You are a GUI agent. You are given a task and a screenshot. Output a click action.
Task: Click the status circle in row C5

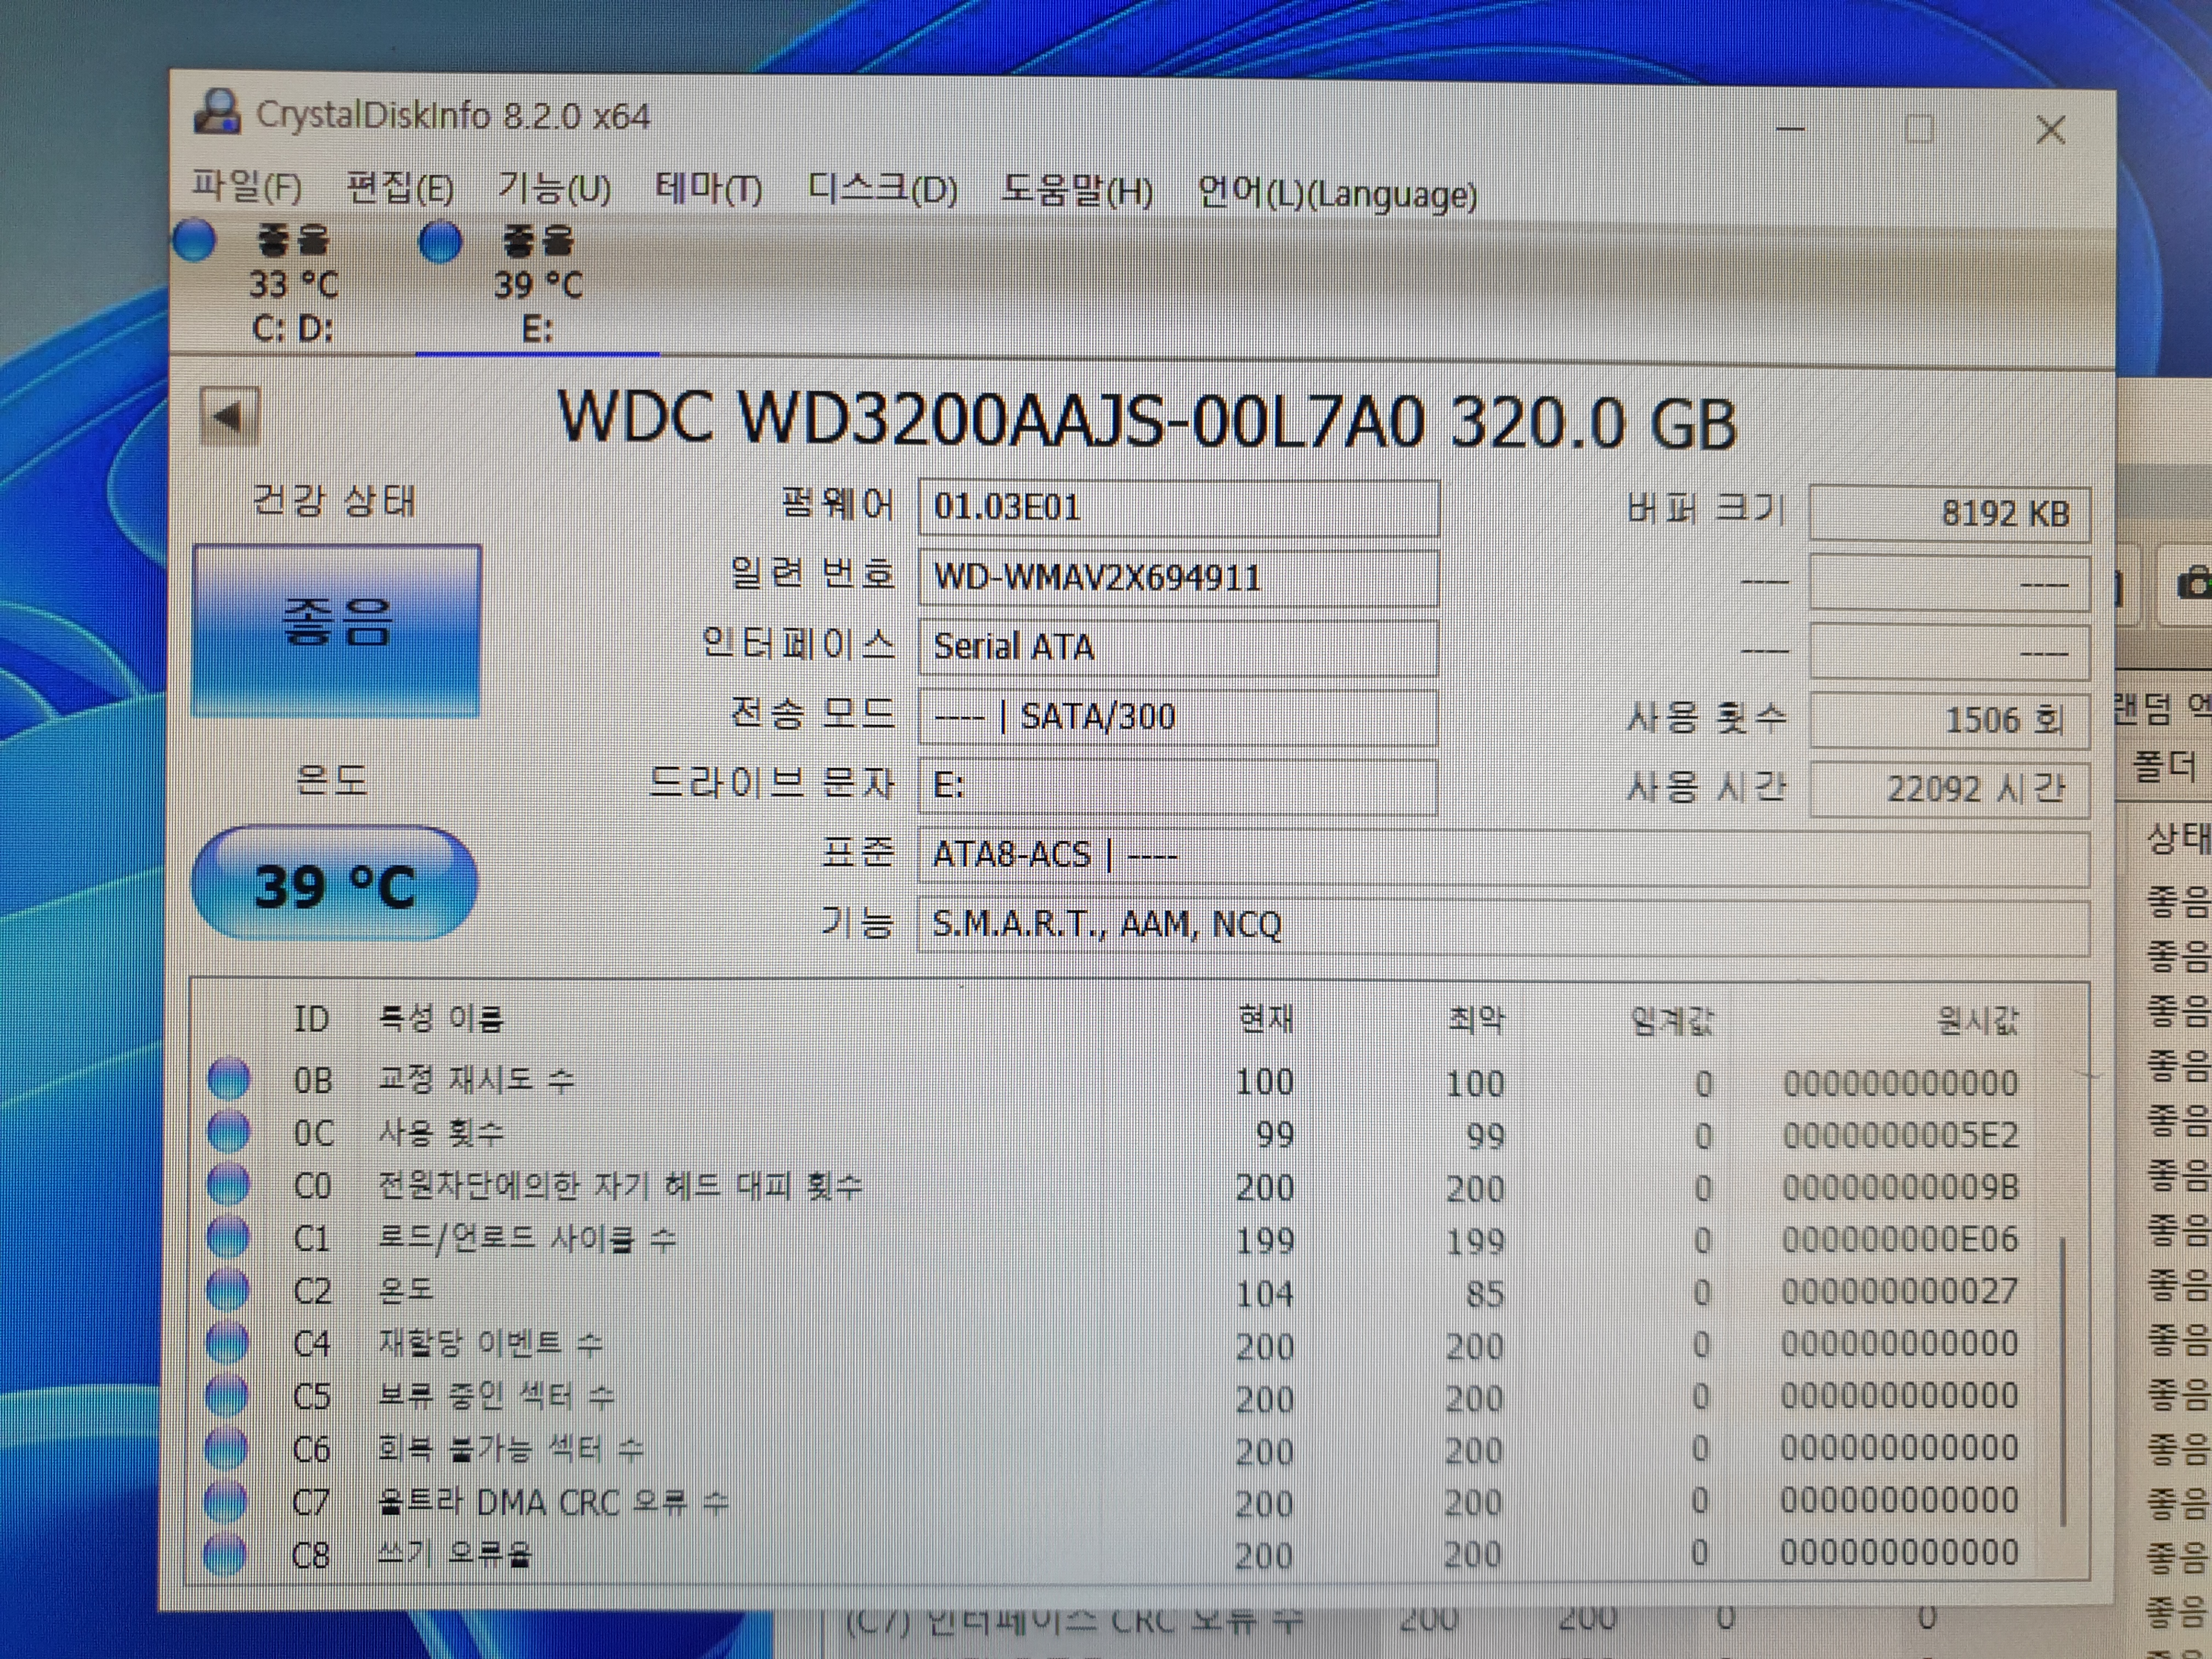pos(226,1396)
